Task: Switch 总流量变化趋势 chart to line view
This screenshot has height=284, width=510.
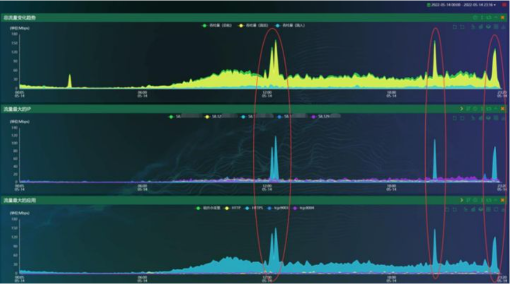Action: coord(473,27)
